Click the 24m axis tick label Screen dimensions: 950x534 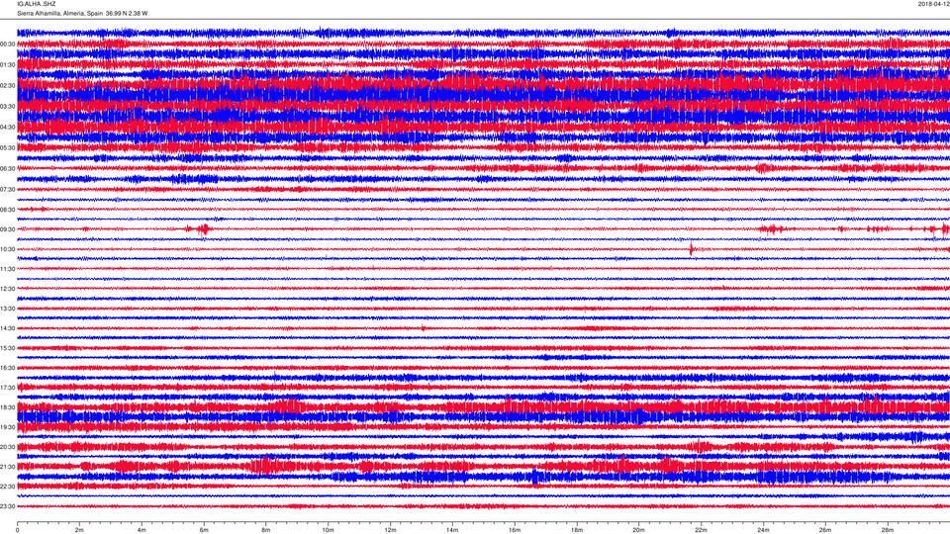click(x=763, y=530)
